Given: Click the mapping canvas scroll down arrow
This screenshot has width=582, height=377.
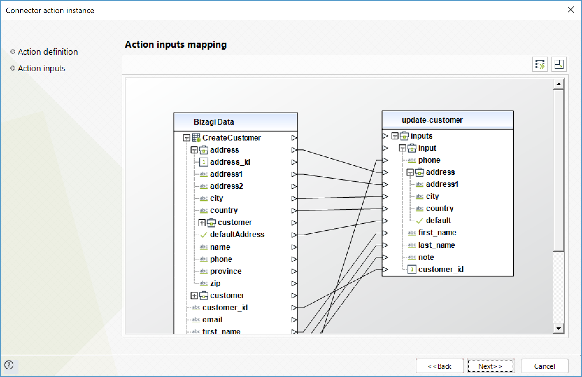Looking at the screenshot, I should click(558, 328).
